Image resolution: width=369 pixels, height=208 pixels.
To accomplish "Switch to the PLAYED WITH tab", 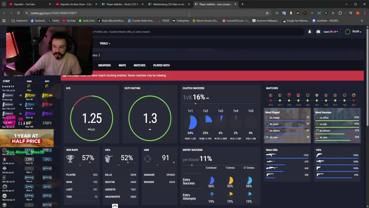I will point(161,65).
